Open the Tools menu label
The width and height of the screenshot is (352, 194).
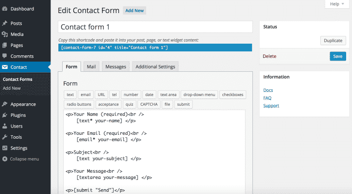coord(16,137)
